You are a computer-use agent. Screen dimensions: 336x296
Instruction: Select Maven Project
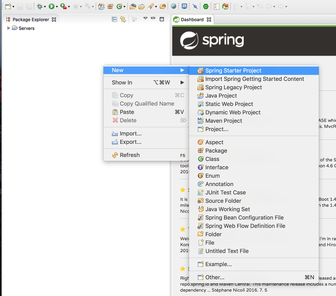tap(254, 121)
